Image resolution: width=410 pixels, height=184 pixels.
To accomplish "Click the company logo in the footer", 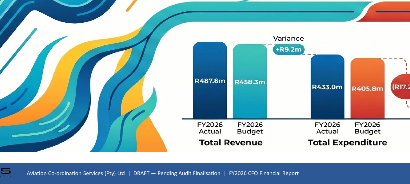I will point(5,173).
